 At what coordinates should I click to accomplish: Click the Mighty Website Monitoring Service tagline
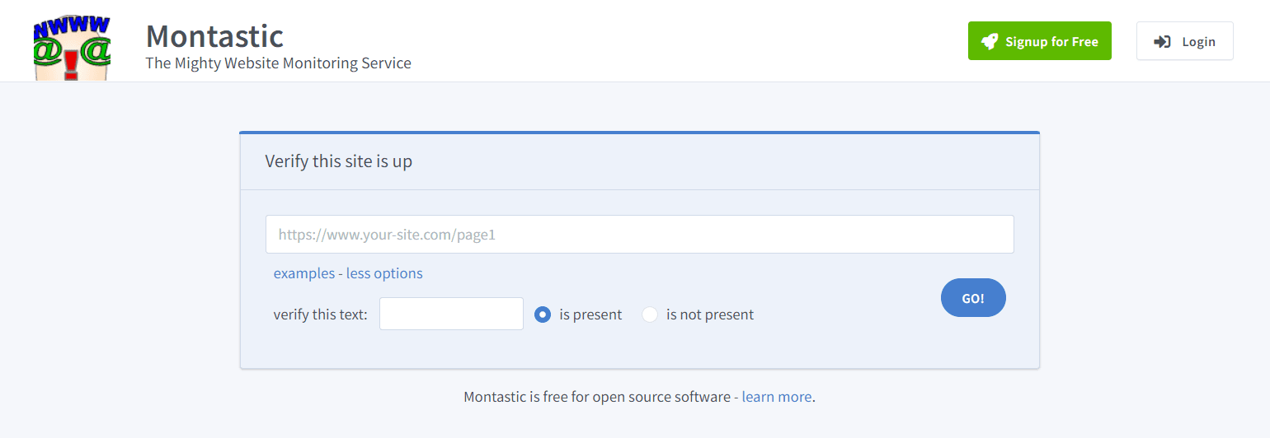click(x=278, y=63)
